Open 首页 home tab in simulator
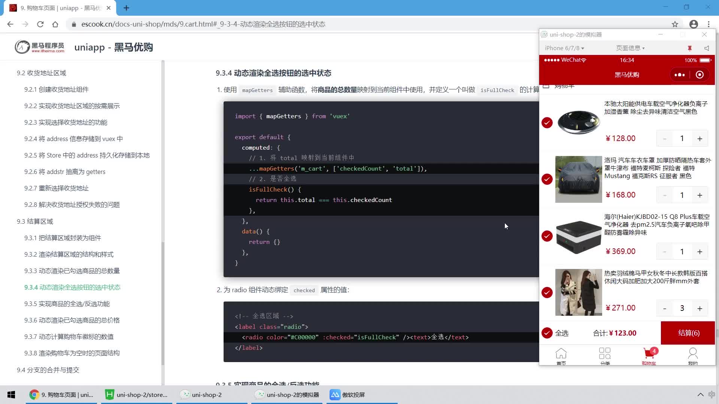The height and width of the screenshot is (404, 719). [561, 356]
